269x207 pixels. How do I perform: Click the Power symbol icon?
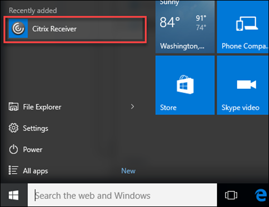pyautogui.click(x=13, y=150)
